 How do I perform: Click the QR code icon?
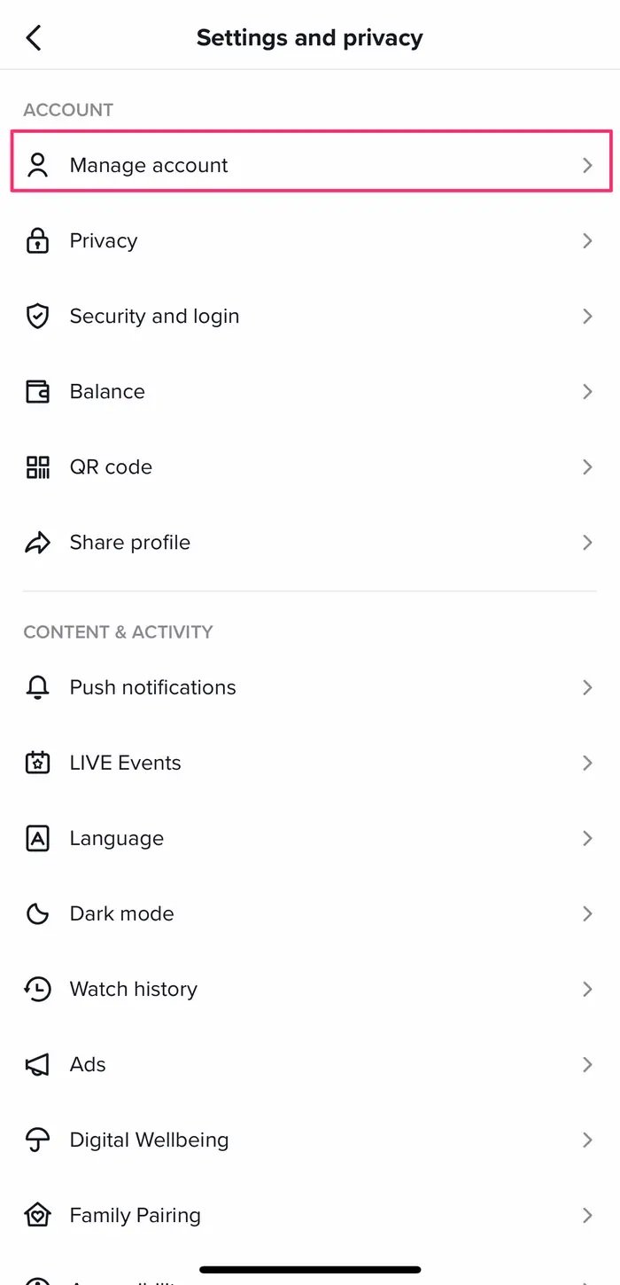point(37,466)
